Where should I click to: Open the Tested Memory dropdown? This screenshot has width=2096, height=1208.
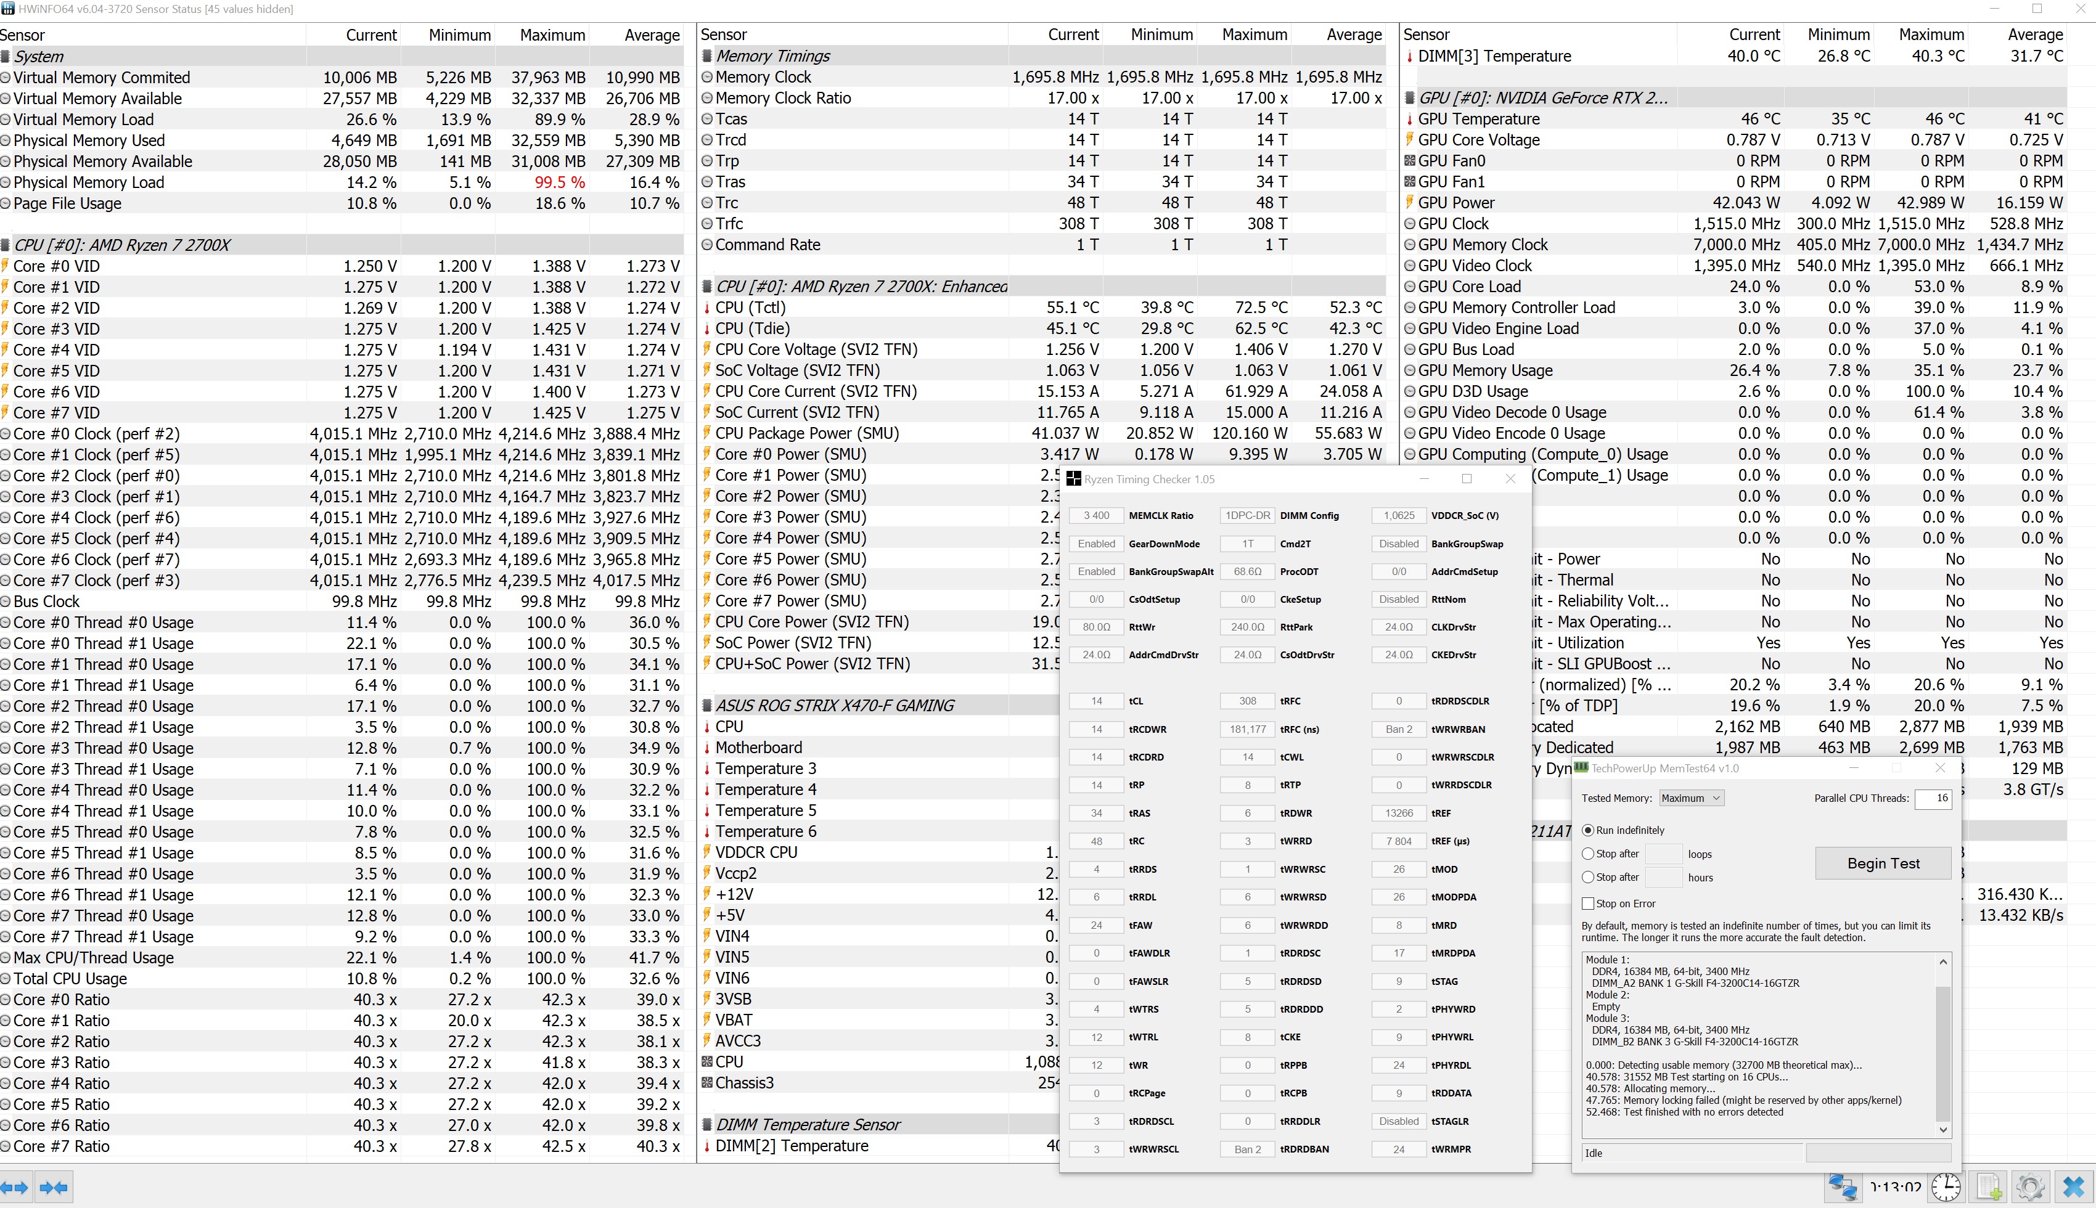click(1691, 798)
